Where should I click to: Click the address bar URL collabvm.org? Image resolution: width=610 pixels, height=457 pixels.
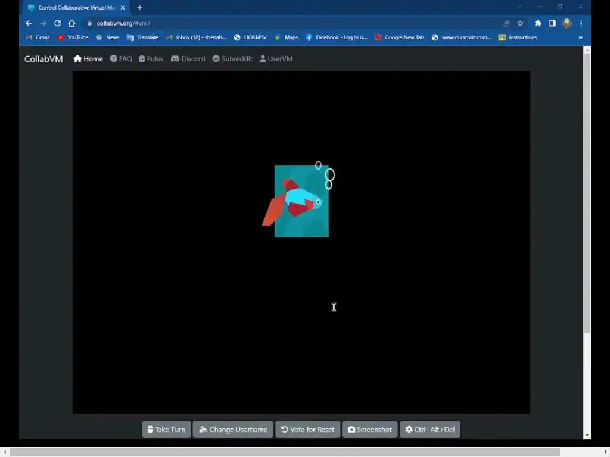[x=123, y=23]
